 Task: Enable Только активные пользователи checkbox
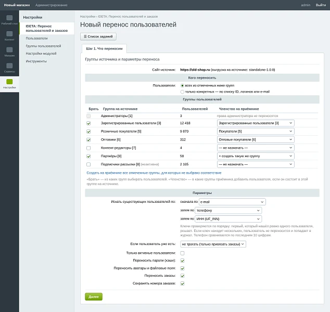[x=182, y=253]
